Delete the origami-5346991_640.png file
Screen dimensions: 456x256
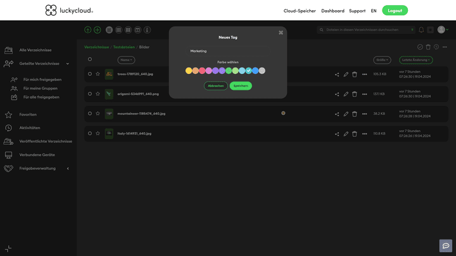[x=355, y=94]
